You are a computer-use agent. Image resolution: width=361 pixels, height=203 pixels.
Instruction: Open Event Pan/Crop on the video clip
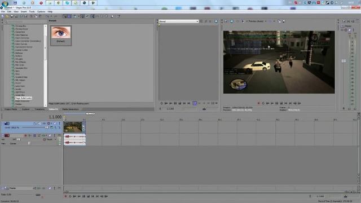click(x=83, y=126)
